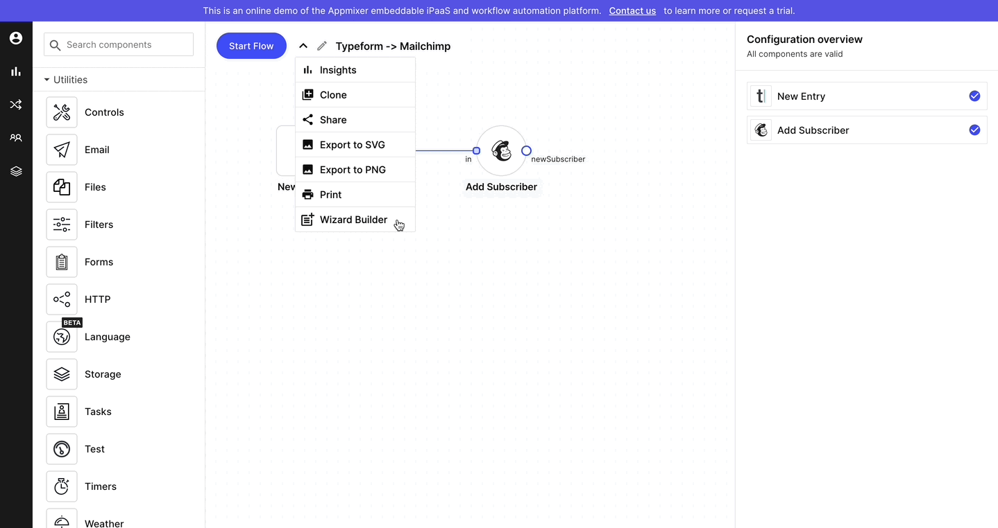Select the Filters sliders icon
The image size is (998, 528).
62,225
